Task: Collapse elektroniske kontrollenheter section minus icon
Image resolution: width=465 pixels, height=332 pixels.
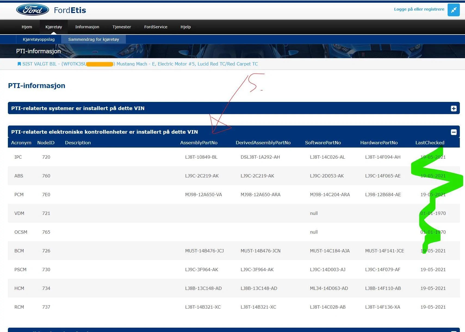Action: [x=454, y=132]
